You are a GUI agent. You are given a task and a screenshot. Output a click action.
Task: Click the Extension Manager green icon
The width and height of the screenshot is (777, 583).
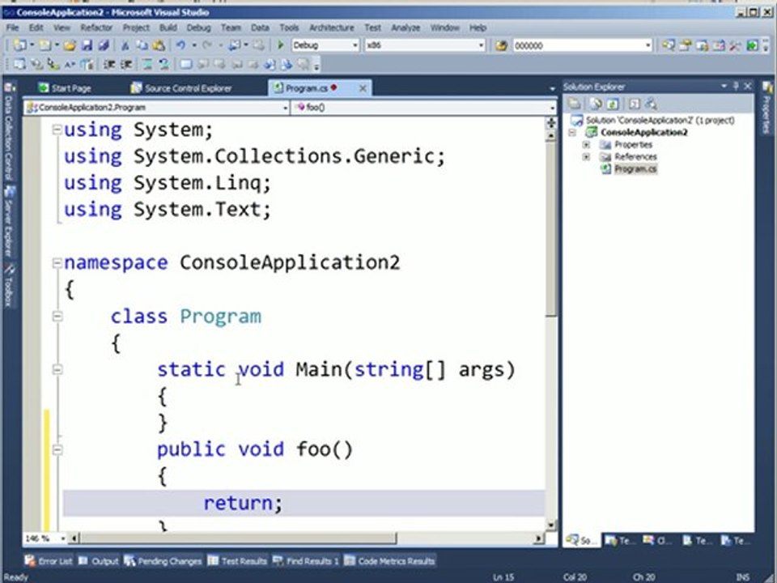point(752,45)
